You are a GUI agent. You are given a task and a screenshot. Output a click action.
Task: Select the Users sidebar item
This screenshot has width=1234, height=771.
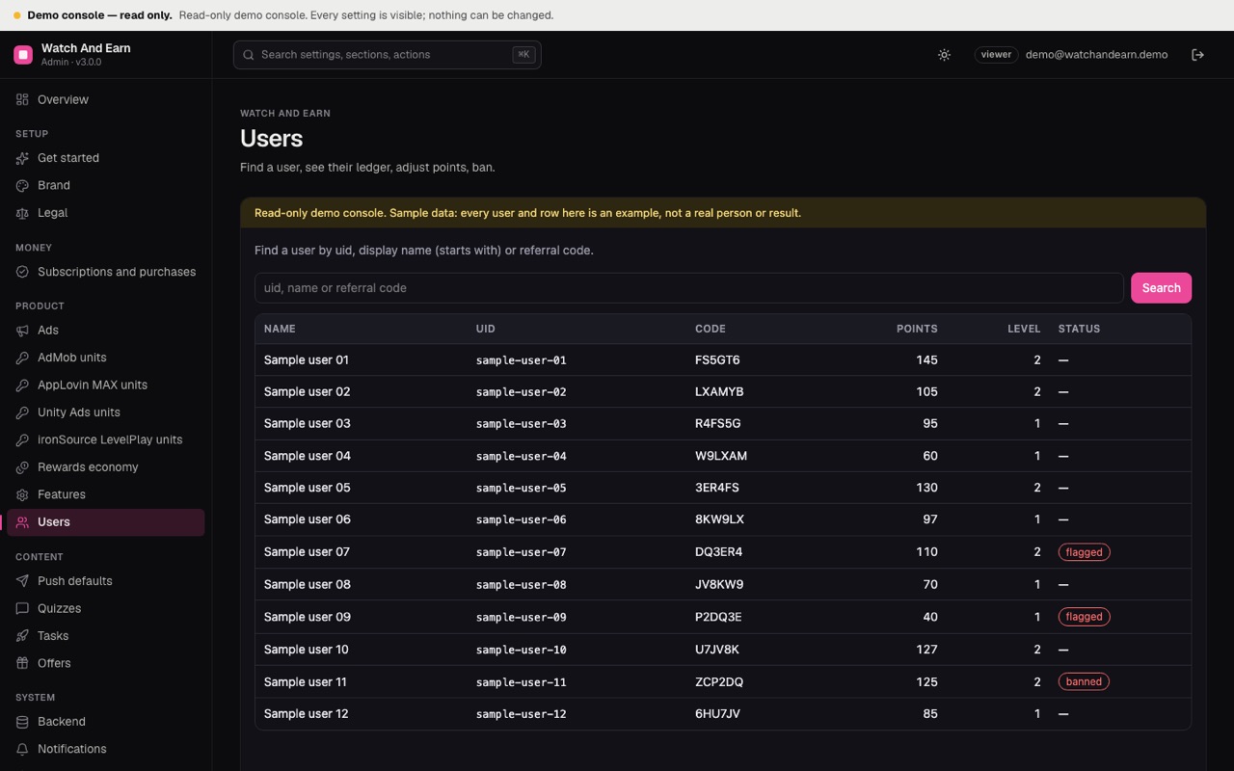tap(106, 522)
